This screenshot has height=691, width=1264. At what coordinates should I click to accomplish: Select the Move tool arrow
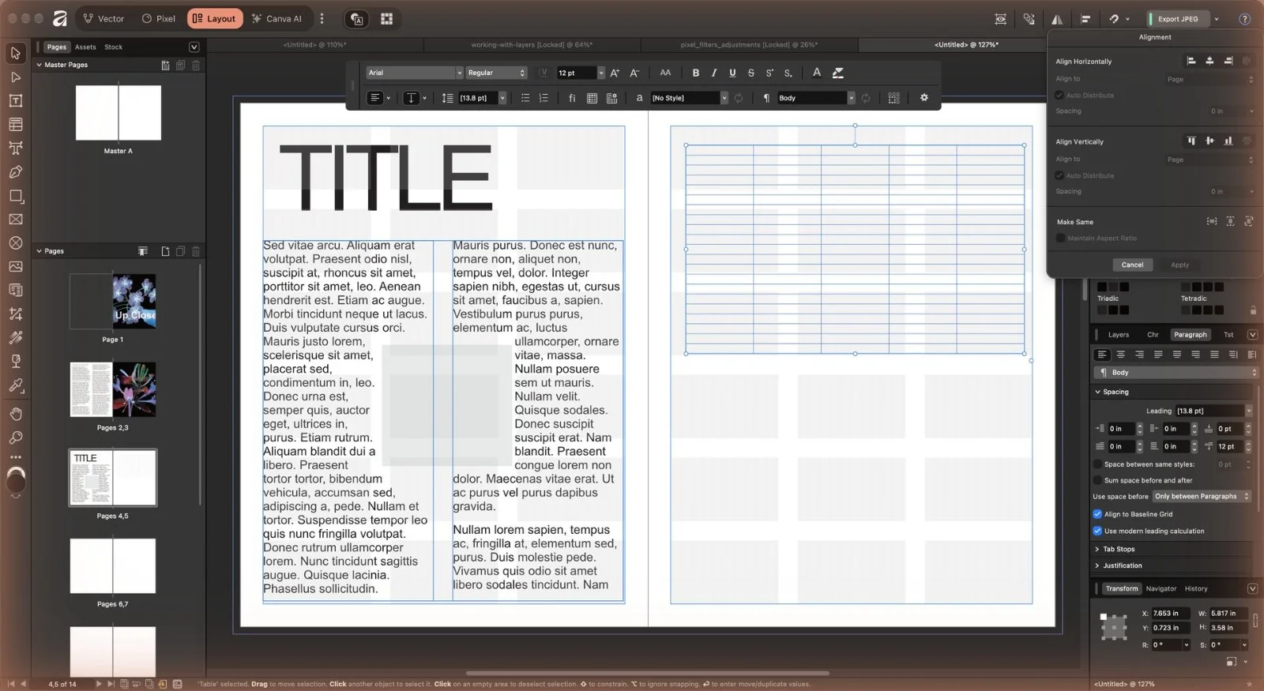pyautogui.click(x=16, y=53)
